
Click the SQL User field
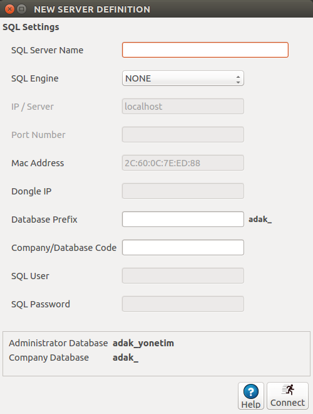coord(183,275)
